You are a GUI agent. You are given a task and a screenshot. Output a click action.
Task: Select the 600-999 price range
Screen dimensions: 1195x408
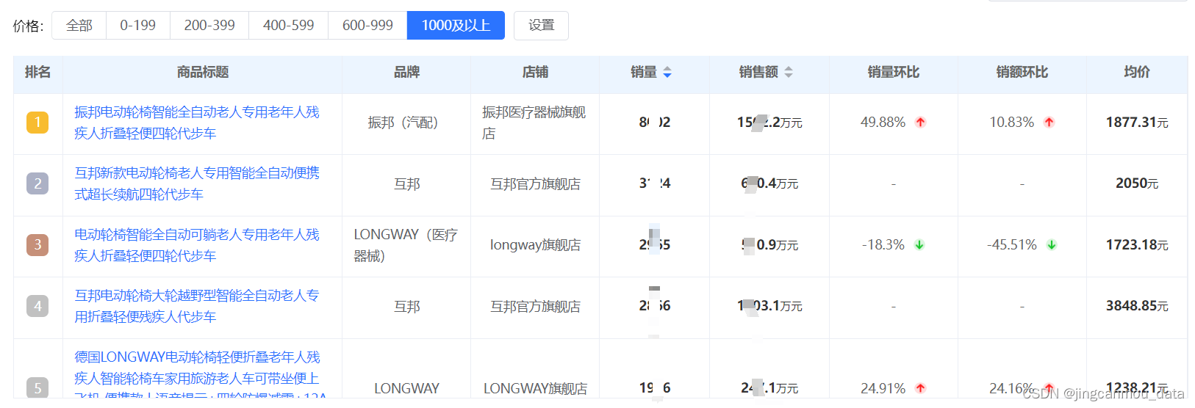[367, 26]
